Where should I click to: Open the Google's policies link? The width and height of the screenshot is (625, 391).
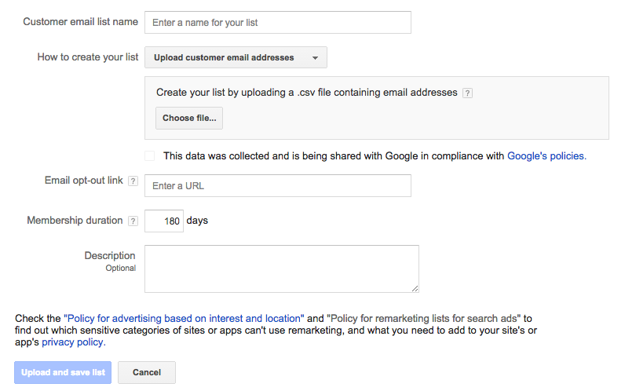pyautogui.click(x=546, y=156)
